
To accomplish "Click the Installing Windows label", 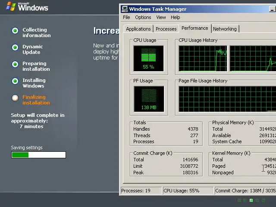I will 34,83.
